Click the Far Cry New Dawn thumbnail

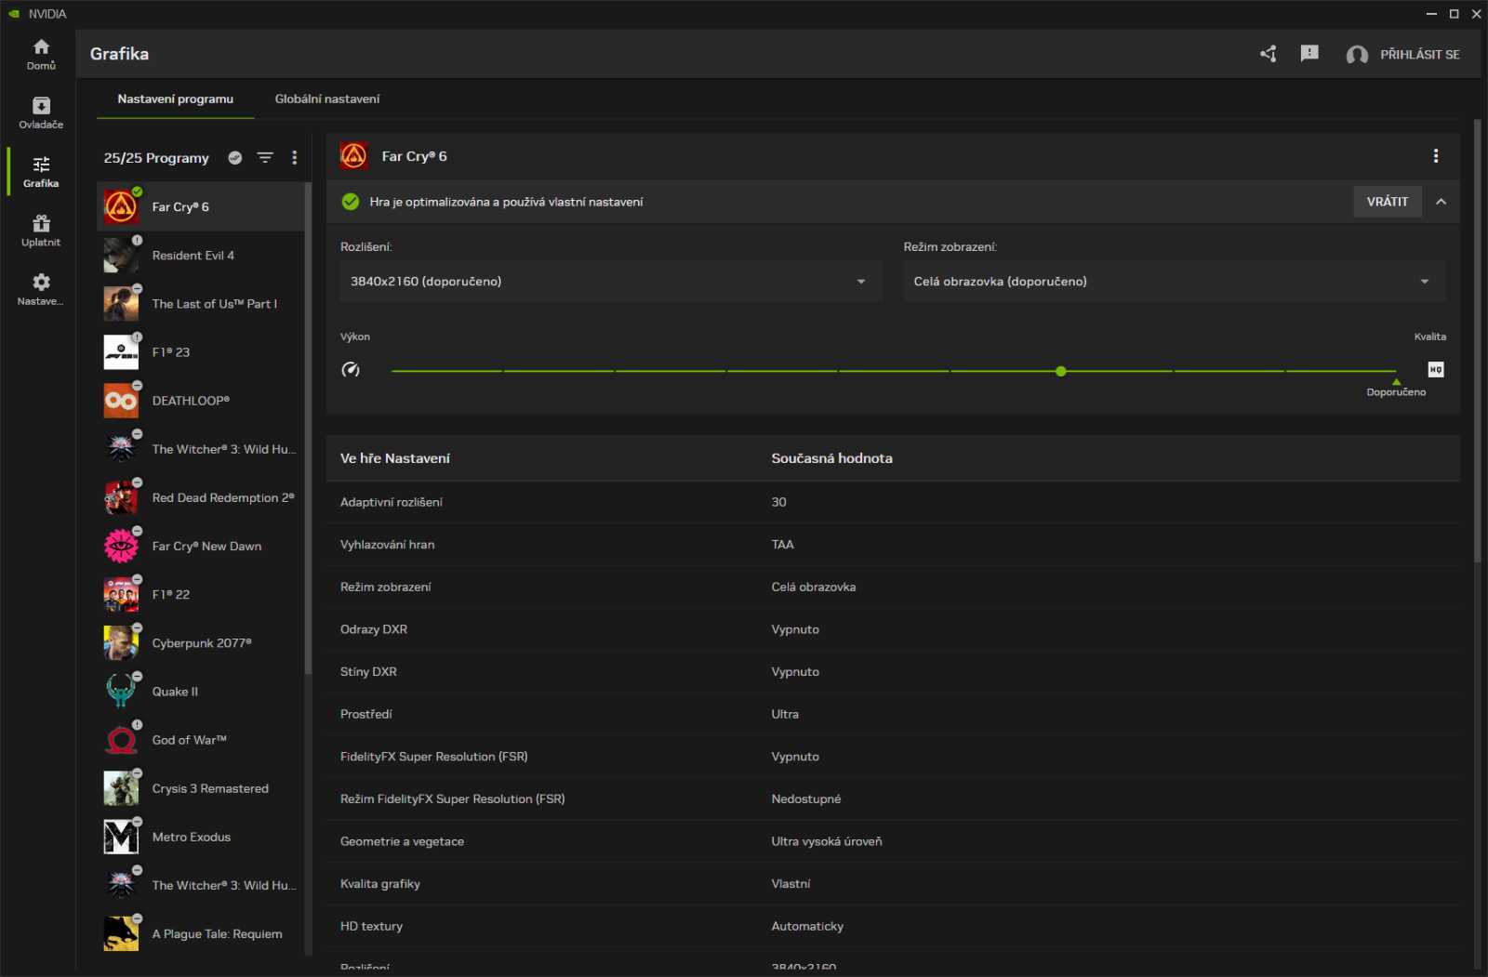[x=121, y=547]
